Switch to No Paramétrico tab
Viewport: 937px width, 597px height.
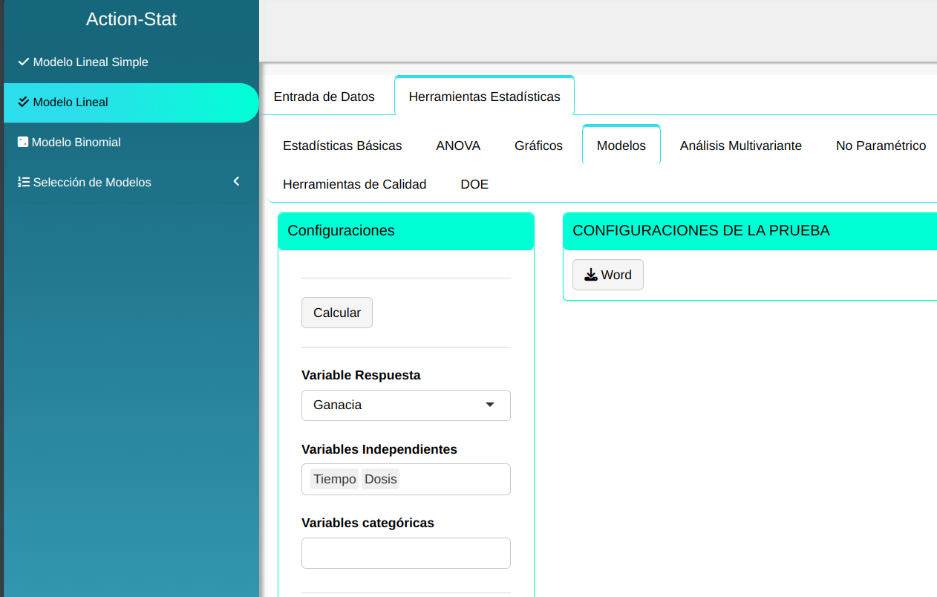coord(881,146)
